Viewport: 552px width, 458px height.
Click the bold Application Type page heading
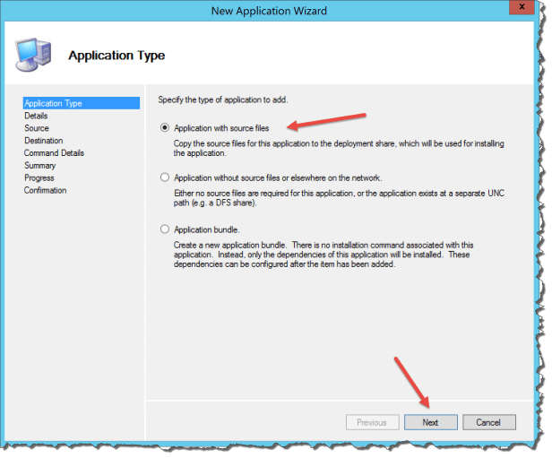click(x=116, y=56)
